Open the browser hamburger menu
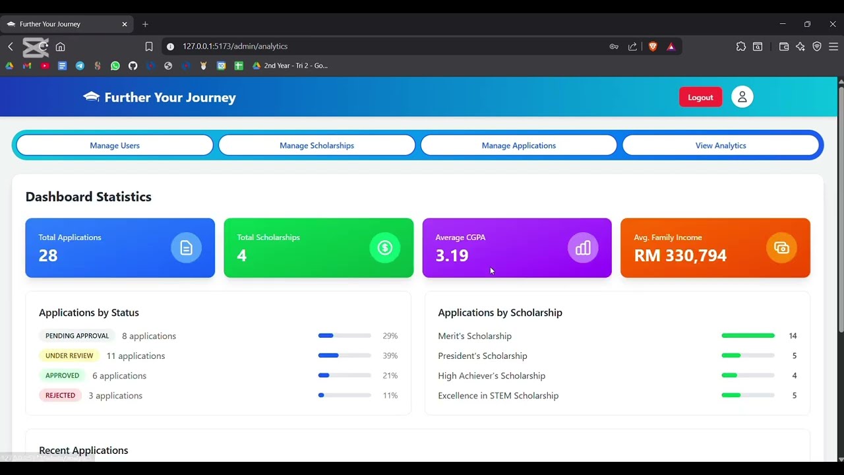Image resolution: width=844 pixels, height=475 pixels. (x=833, y=46)
